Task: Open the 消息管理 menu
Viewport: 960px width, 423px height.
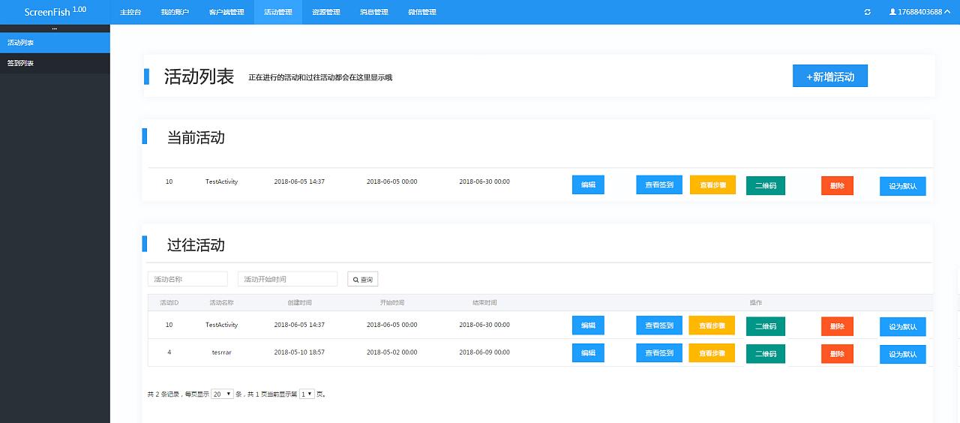Action: pos(374,12)
